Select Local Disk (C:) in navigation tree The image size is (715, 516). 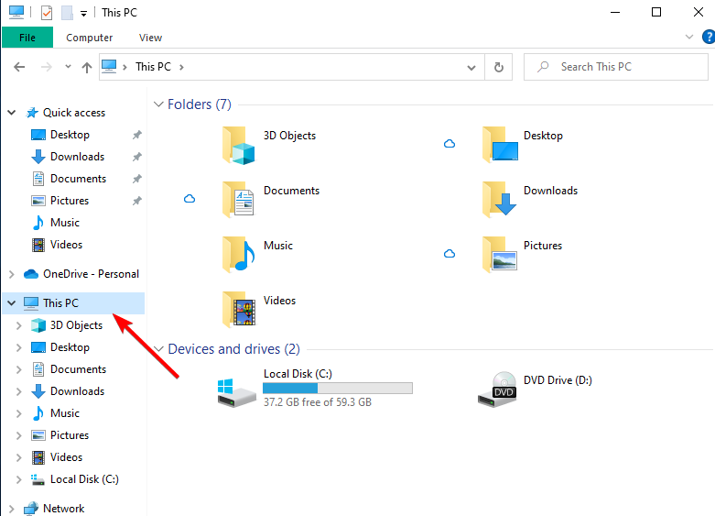click(x=84, y=479)
